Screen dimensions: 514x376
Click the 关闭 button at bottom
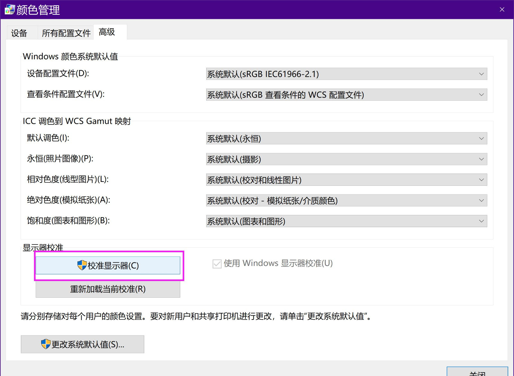477,372
